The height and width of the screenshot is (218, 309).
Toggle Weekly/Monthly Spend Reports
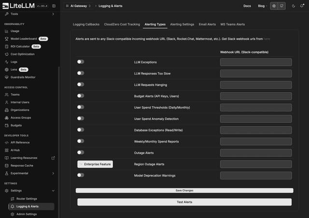click(x=81, y=141)
